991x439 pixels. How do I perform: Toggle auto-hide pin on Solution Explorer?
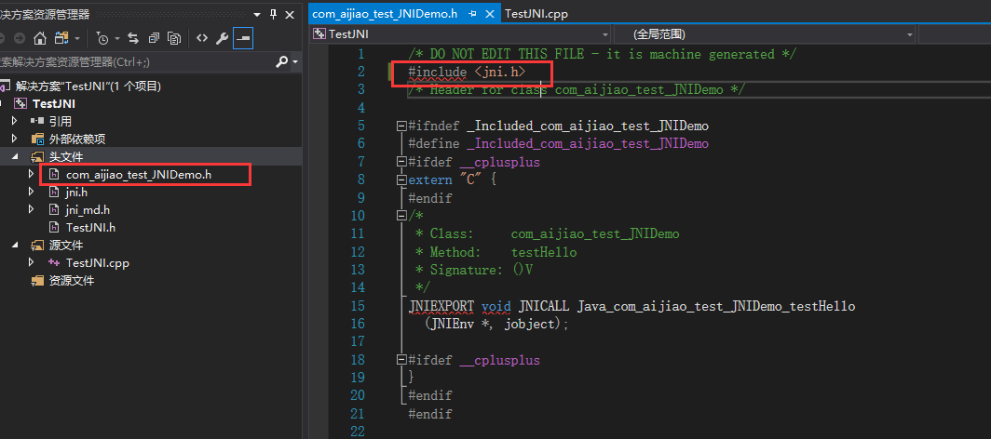click(x=273, y=14)
